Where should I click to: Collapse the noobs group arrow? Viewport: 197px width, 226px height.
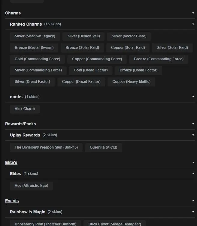pyautogui.click(x=193, y=97)
